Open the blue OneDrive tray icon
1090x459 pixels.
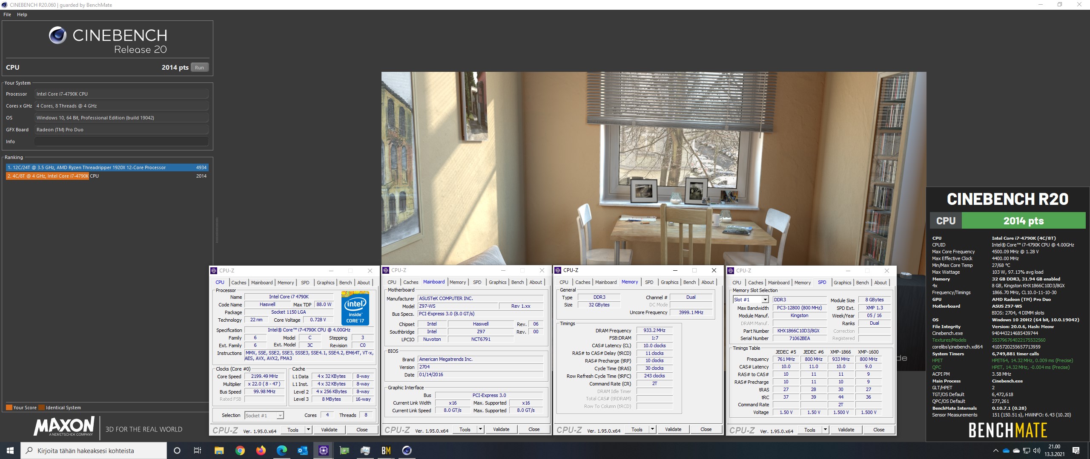(x=1006, y=450)
